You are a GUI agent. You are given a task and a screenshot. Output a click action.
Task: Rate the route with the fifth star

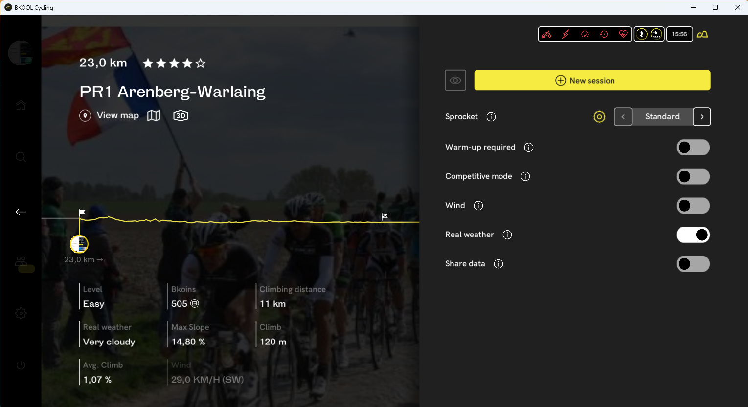pyautogui.click(x=201, y=63)
